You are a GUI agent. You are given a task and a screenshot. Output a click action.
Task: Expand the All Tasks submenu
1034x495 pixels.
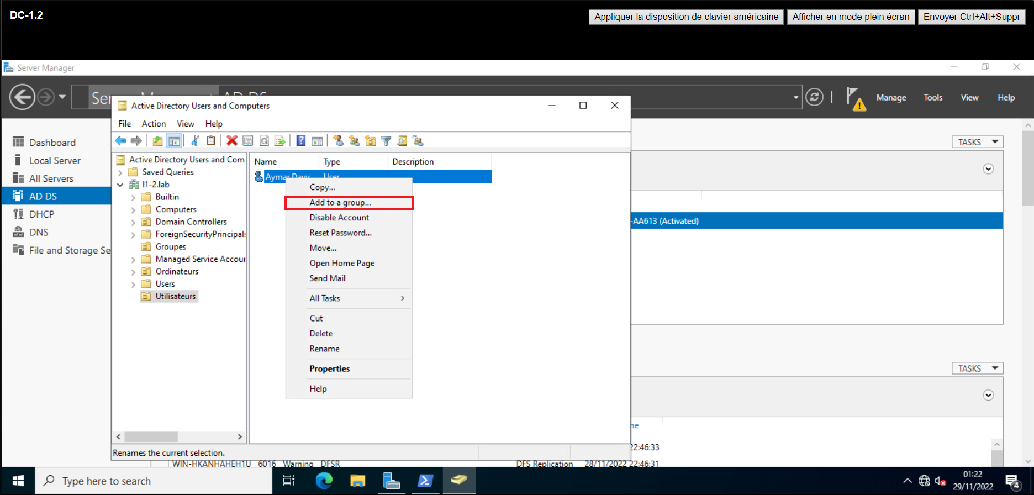349,298
